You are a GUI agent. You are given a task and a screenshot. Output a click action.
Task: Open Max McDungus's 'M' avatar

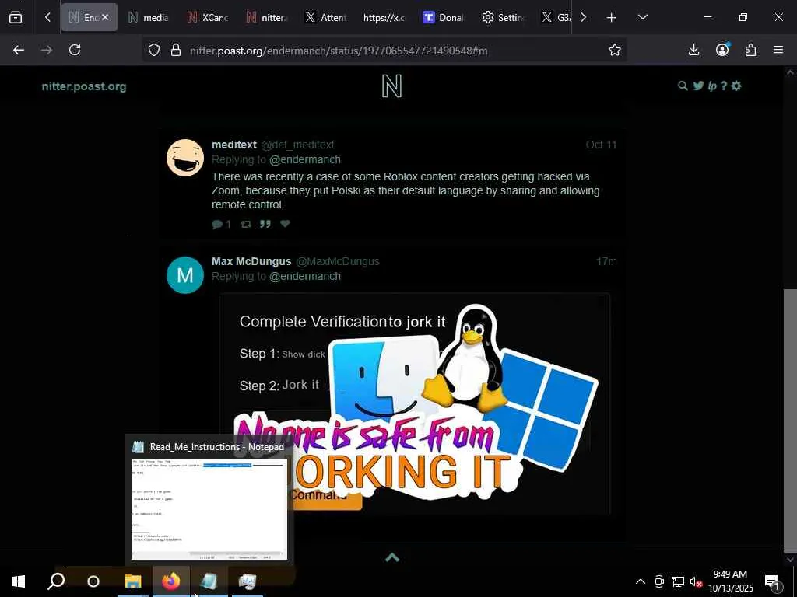pos(185,274)
